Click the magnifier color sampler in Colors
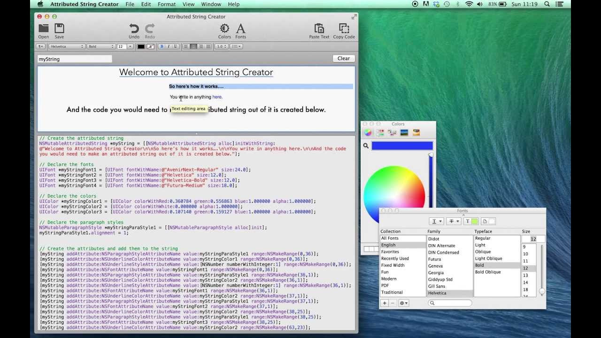This screenshot has height=338, width=601. click(x=366, y=146)
